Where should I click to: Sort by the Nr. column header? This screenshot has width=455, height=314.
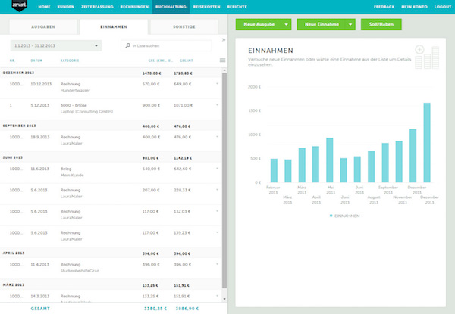(12, 61)
